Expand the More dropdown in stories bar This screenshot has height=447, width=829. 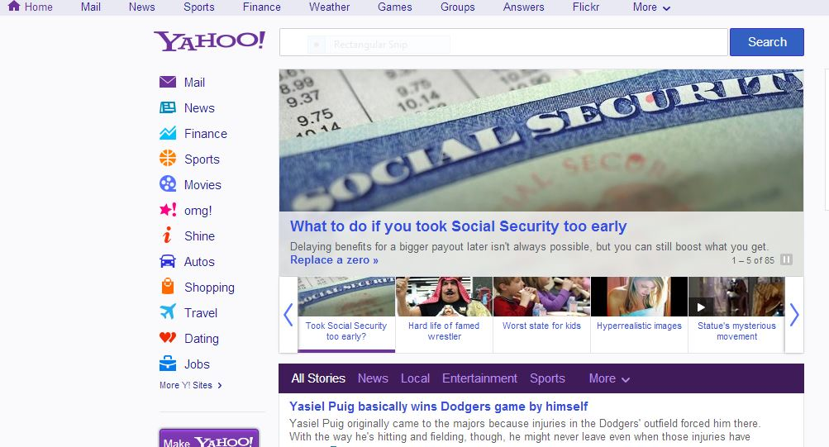click(609, 378)
